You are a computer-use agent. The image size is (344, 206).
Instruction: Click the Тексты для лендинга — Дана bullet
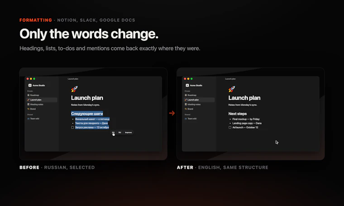point(91,123)
